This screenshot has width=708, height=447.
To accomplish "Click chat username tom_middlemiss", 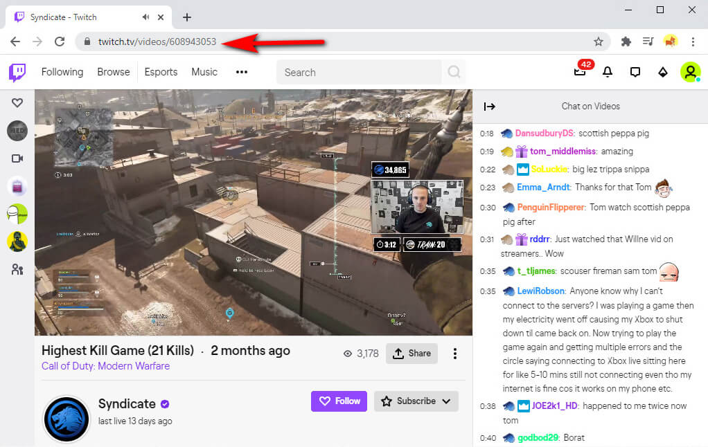I will click(563, 151).
